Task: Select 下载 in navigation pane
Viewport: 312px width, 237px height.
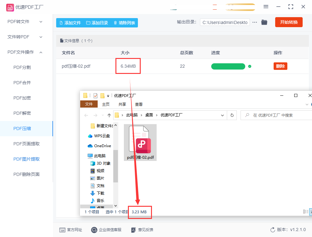Action: [x=97, y=193]
